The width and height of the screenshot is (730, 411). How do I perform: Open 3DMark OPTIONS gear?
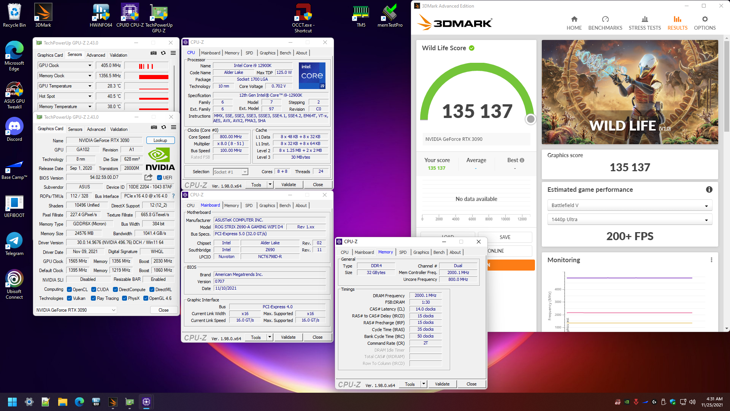pos(705,23)
